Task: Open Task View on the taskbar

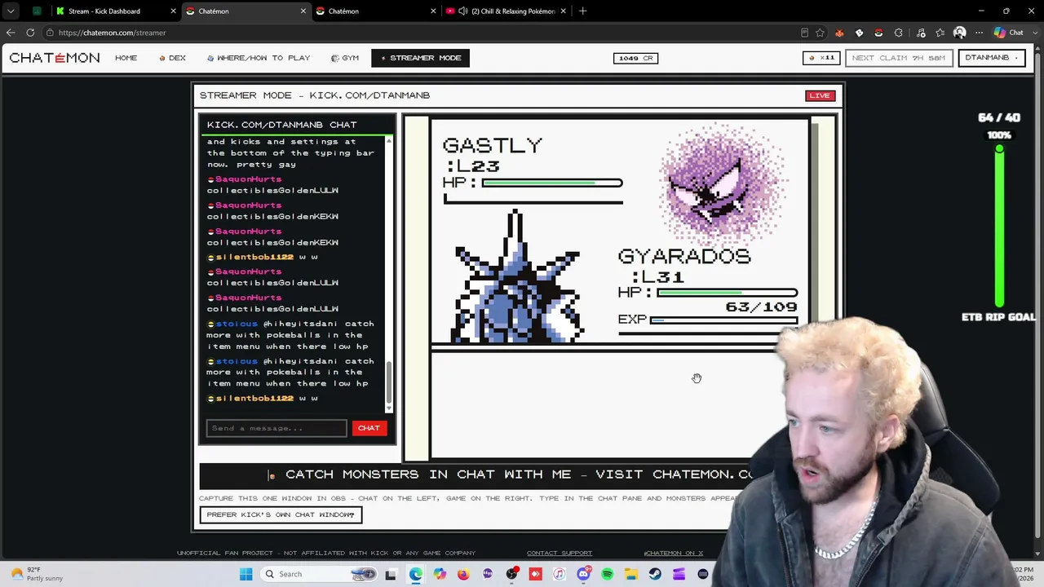Action: [391, 574]
